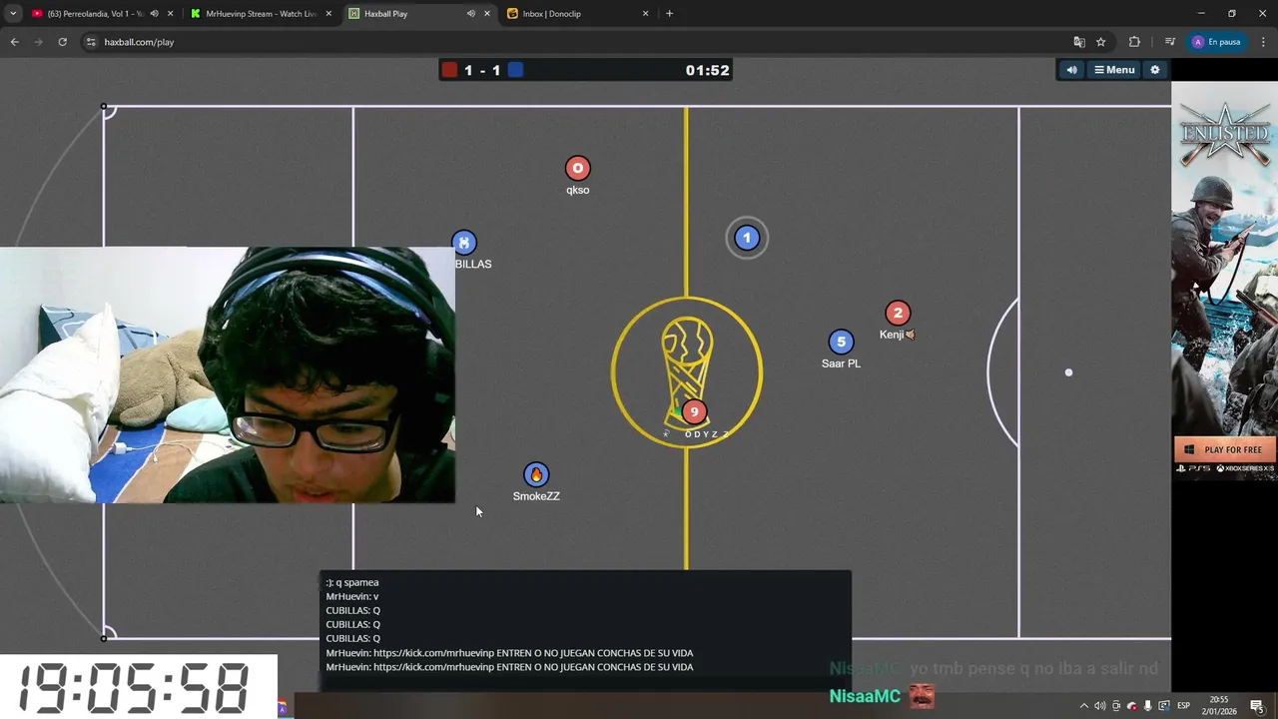Click the red team color square
The width and height of the screenshot is (1278, 719).
[x=449, y=70]
